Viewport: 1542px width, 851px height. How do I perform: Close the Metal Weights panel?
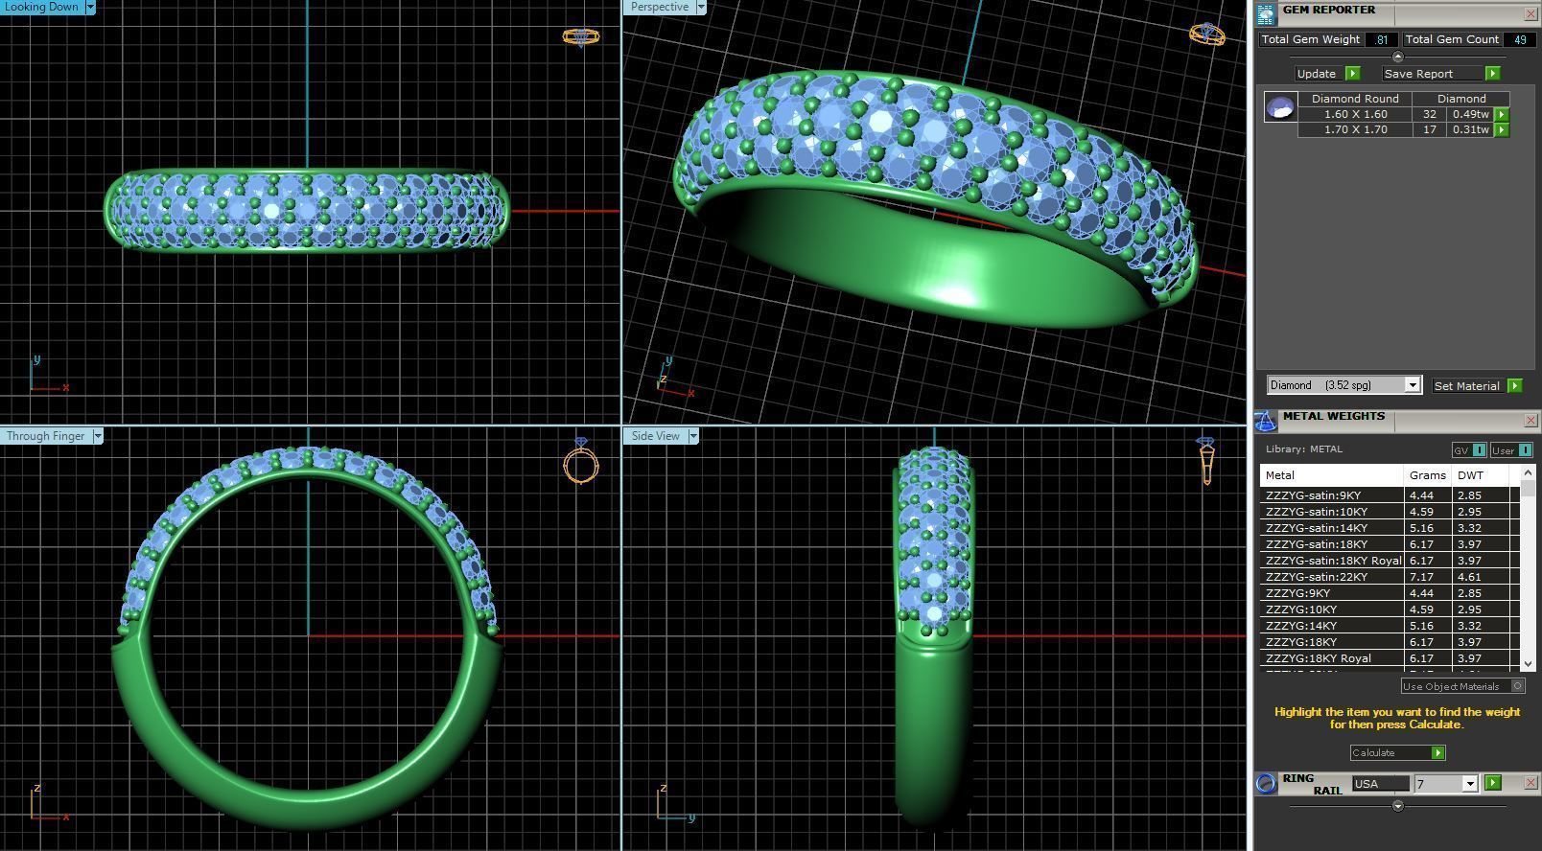(1530, 420)
